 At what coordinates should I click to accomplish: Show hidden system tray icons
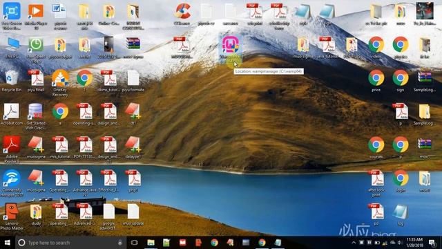click(354, 243)
